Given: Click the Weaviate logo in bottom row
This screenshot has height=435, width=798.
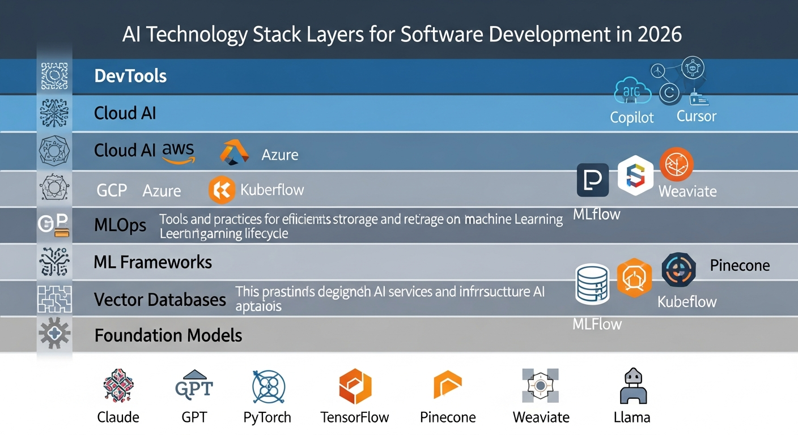Looking at the screenshot, I should 540,386.
